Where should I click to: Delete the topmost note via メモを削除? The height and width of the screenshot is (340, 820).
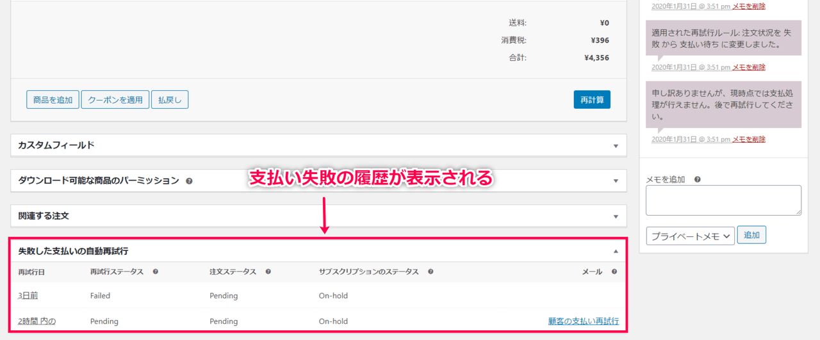tap(749, 6)
